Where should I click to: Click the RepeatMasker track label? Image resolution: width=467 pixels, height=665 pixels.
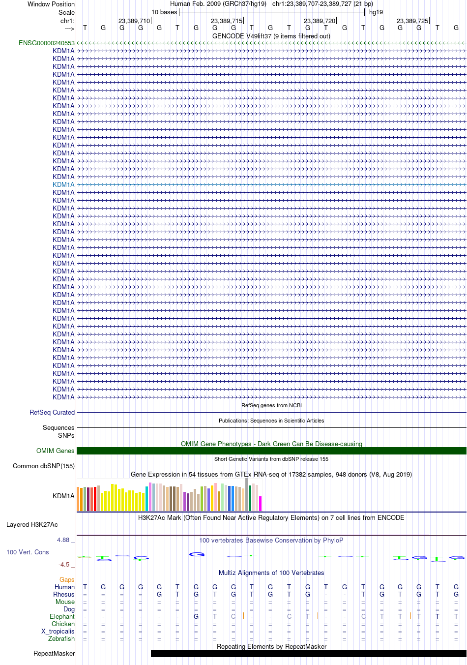coord(54,654)
